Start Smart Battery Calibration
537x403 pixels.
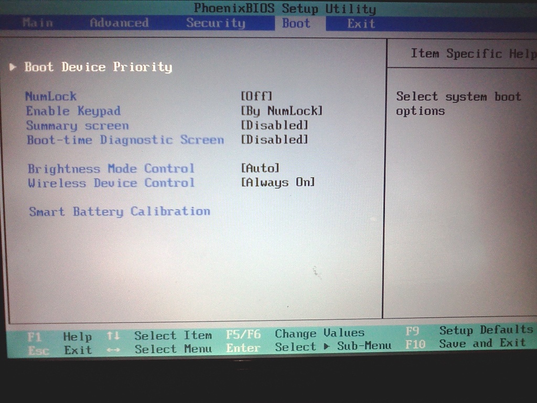tap(120, 211)
